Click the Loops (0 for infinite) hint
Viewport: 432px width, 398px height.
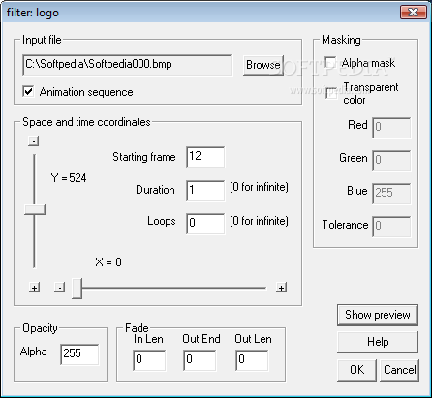pyautogui.click(x=259, y=221)
